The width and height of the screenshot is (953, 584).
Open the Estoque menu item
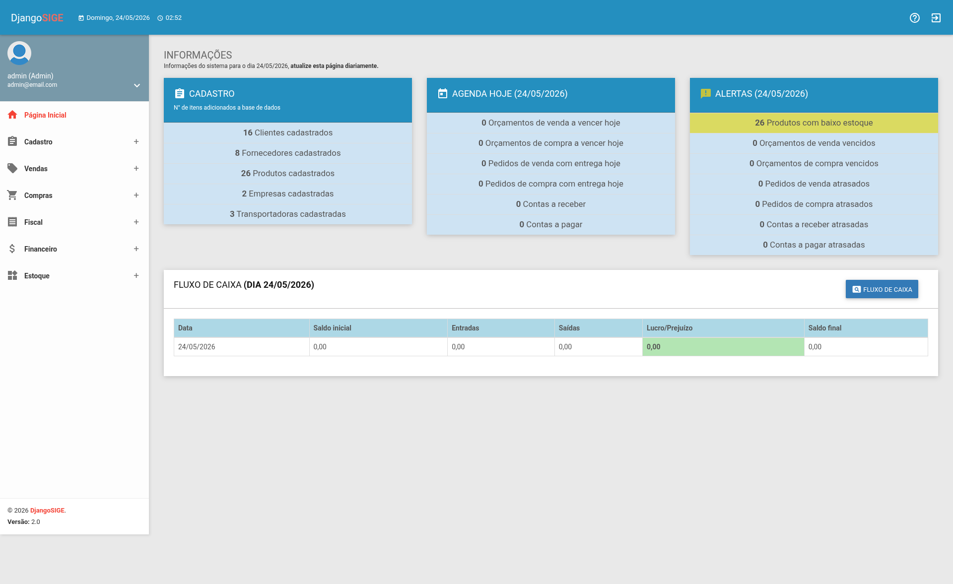pos(74,276)
